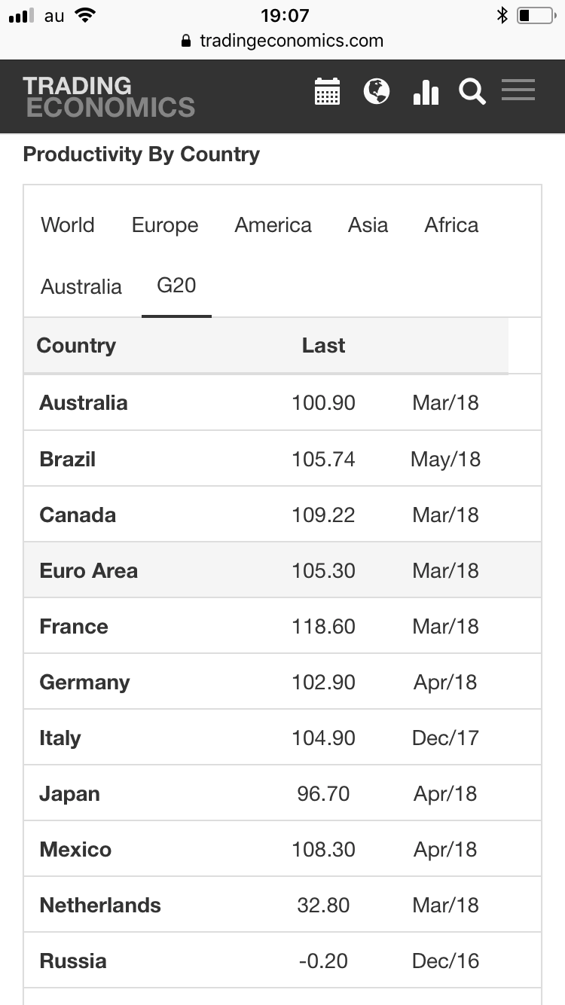Open the Germany productivity link
Screen dimensions: 565x1005
(85, 682)
